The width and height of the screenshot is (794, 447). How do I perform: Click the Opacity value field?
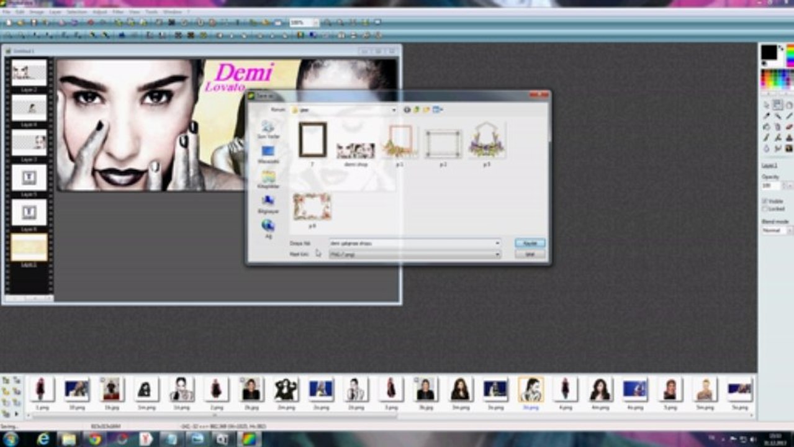pos(770,186)
